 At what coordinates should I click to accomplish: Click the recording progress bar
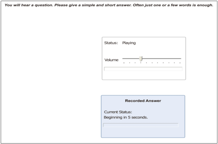tap(141, 125)
